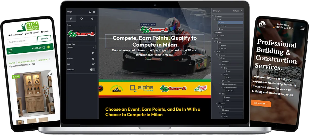Select the 'Compete, Earn Points' heading on the canvas
Screen dimensions: 309x135
point(154,41)
